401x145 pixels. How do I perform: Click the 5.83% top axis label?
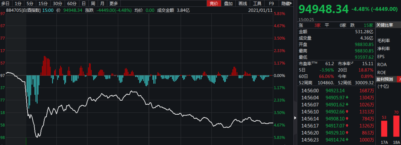pos(279,14)
